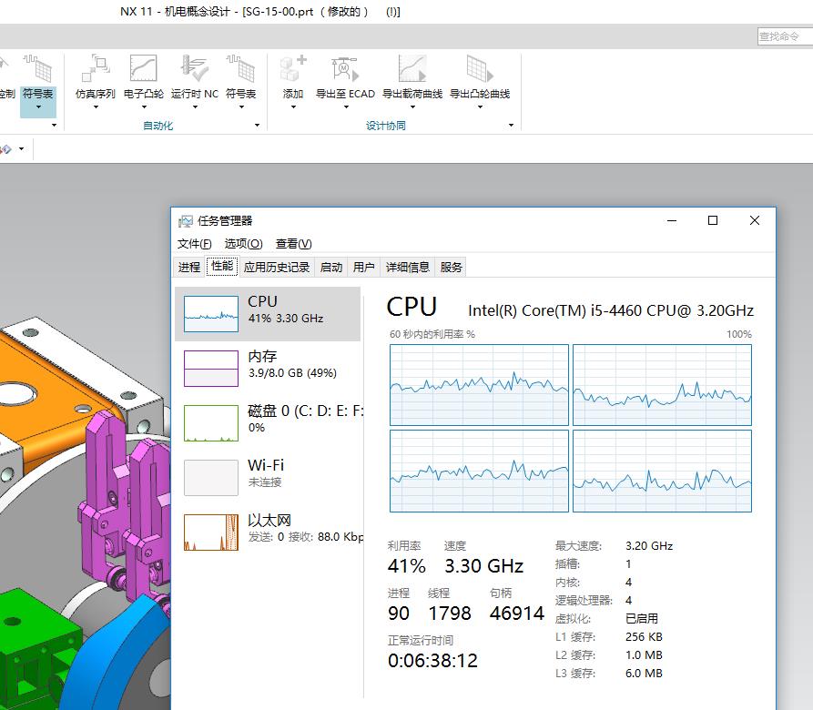Switch to the 详细信息 tab

click(408, 267)
